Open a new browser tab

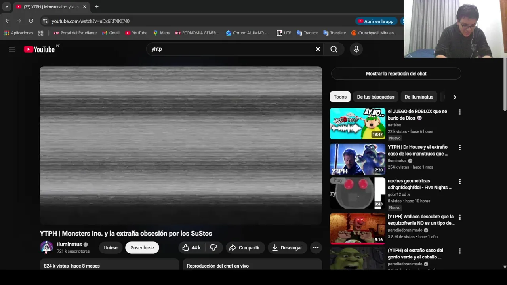(x=97, y=7)
